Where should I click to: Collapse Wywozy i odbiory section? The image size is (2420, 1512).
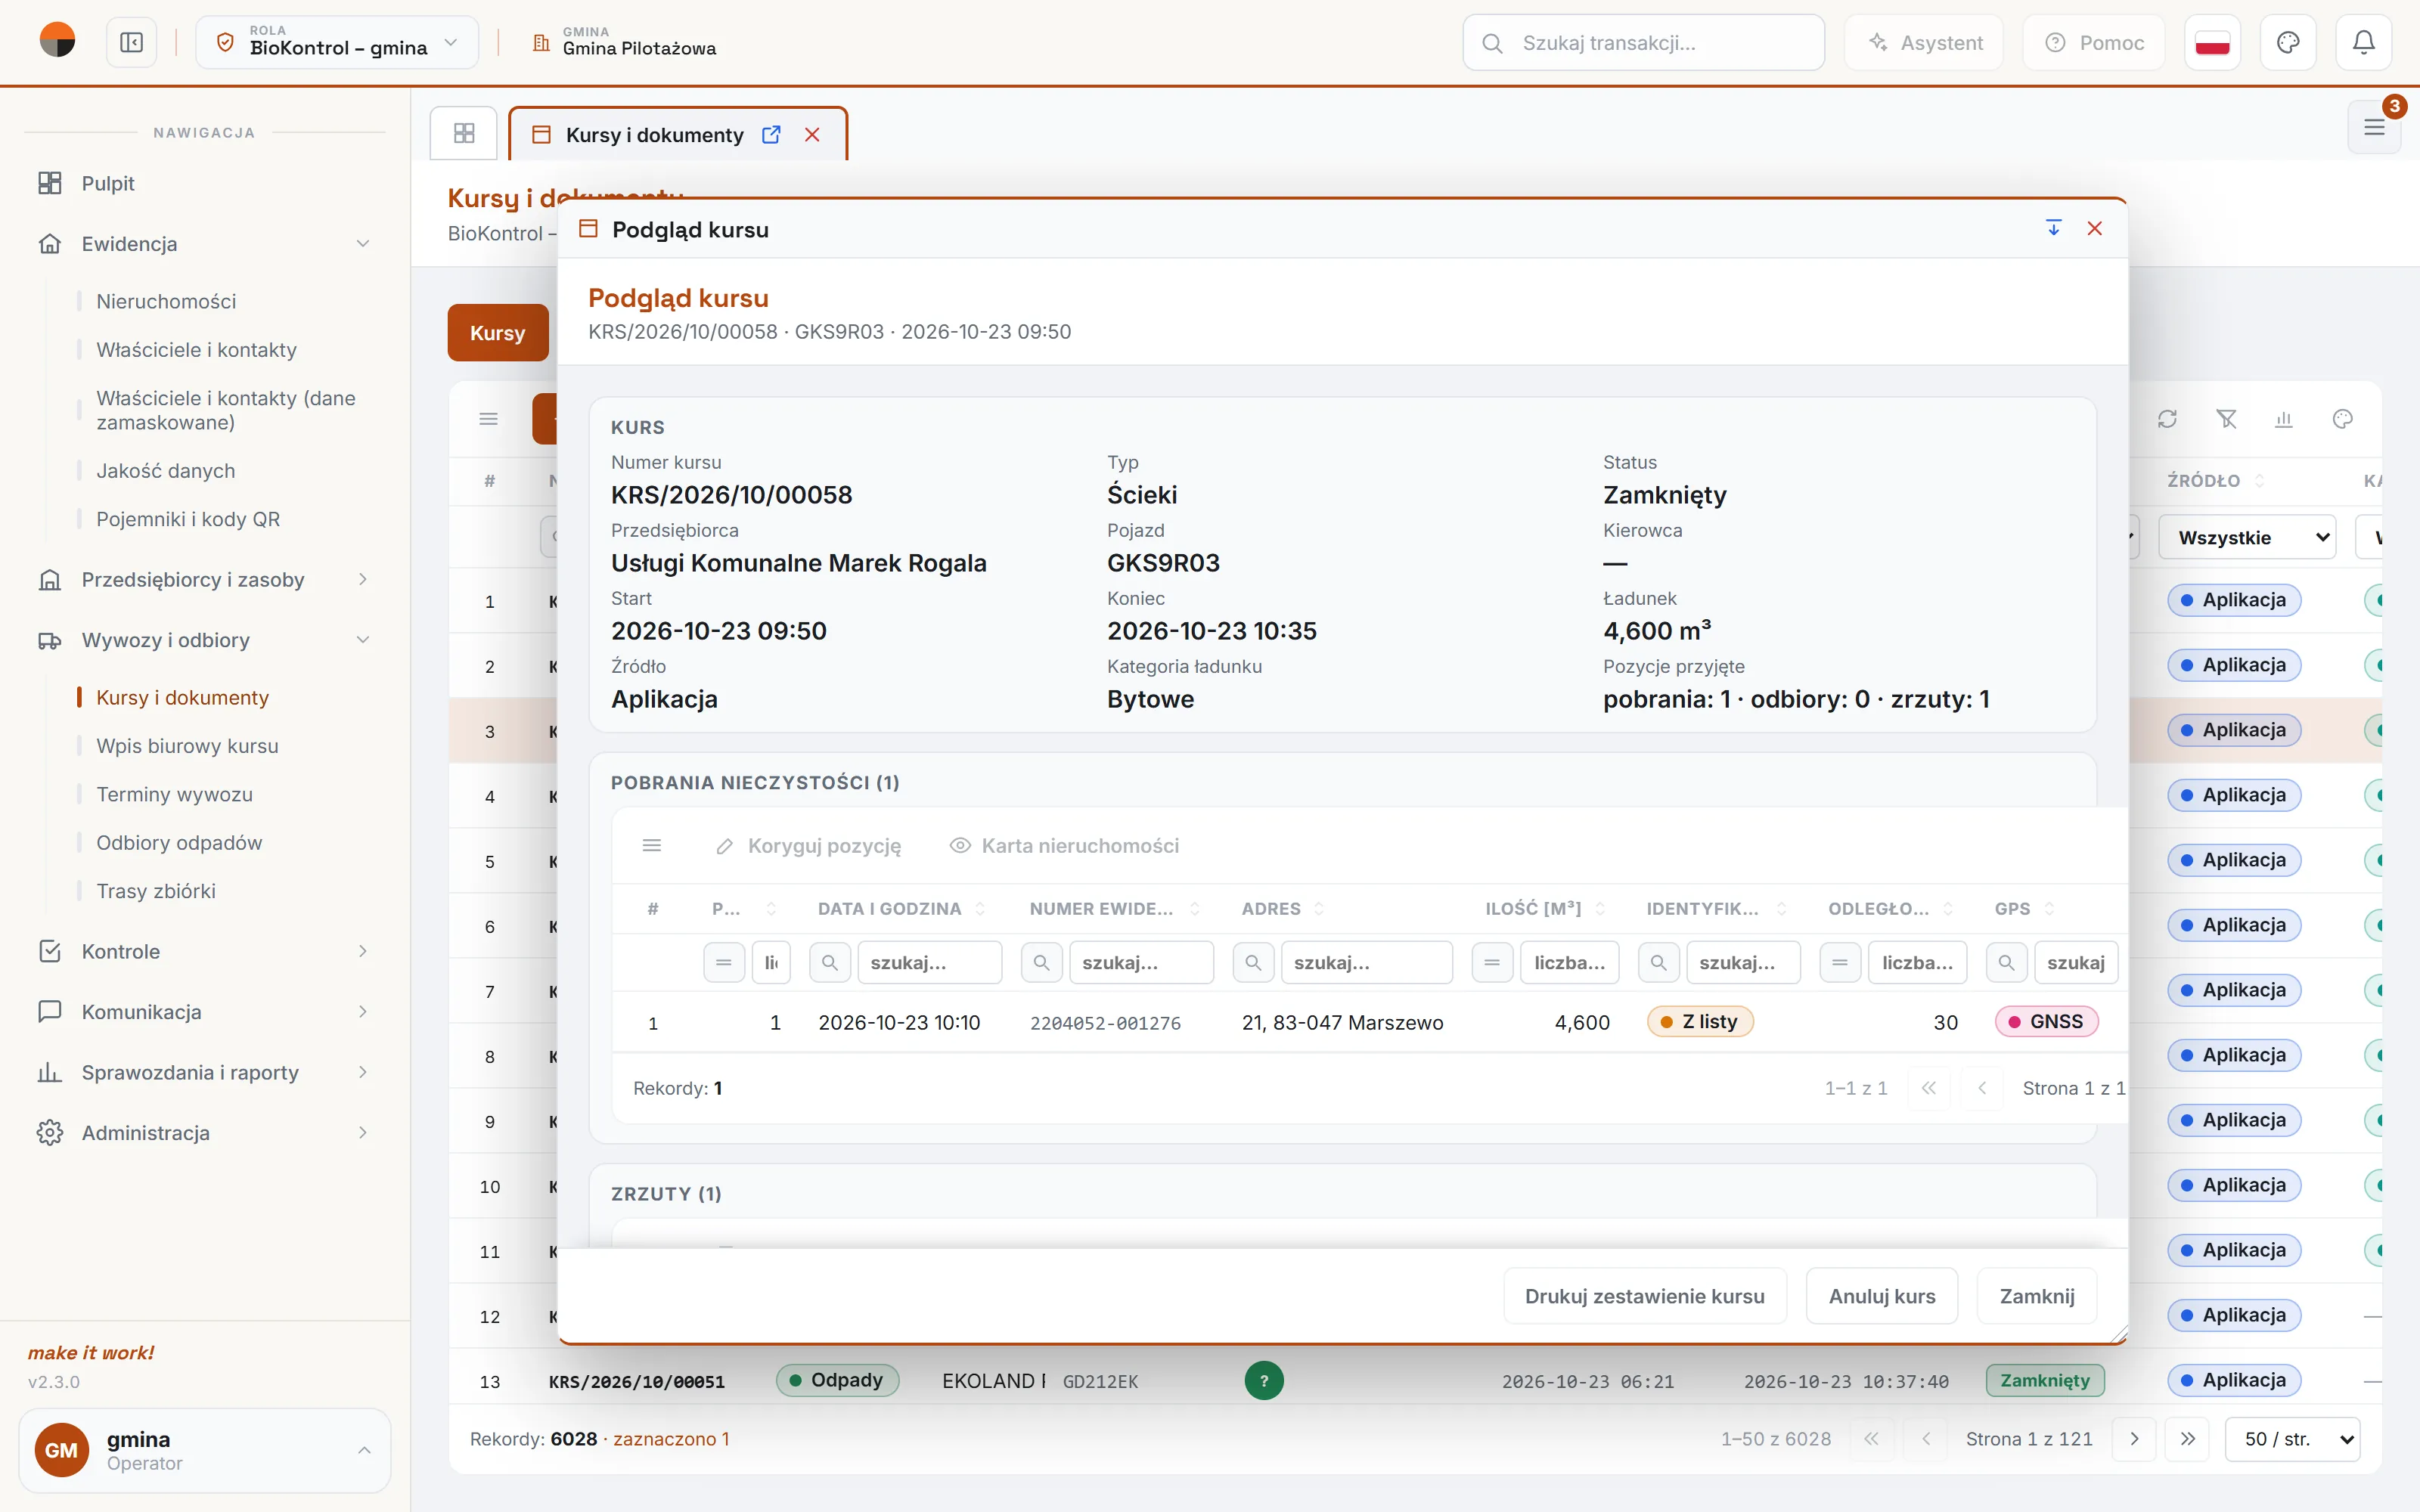pos(204,640)
